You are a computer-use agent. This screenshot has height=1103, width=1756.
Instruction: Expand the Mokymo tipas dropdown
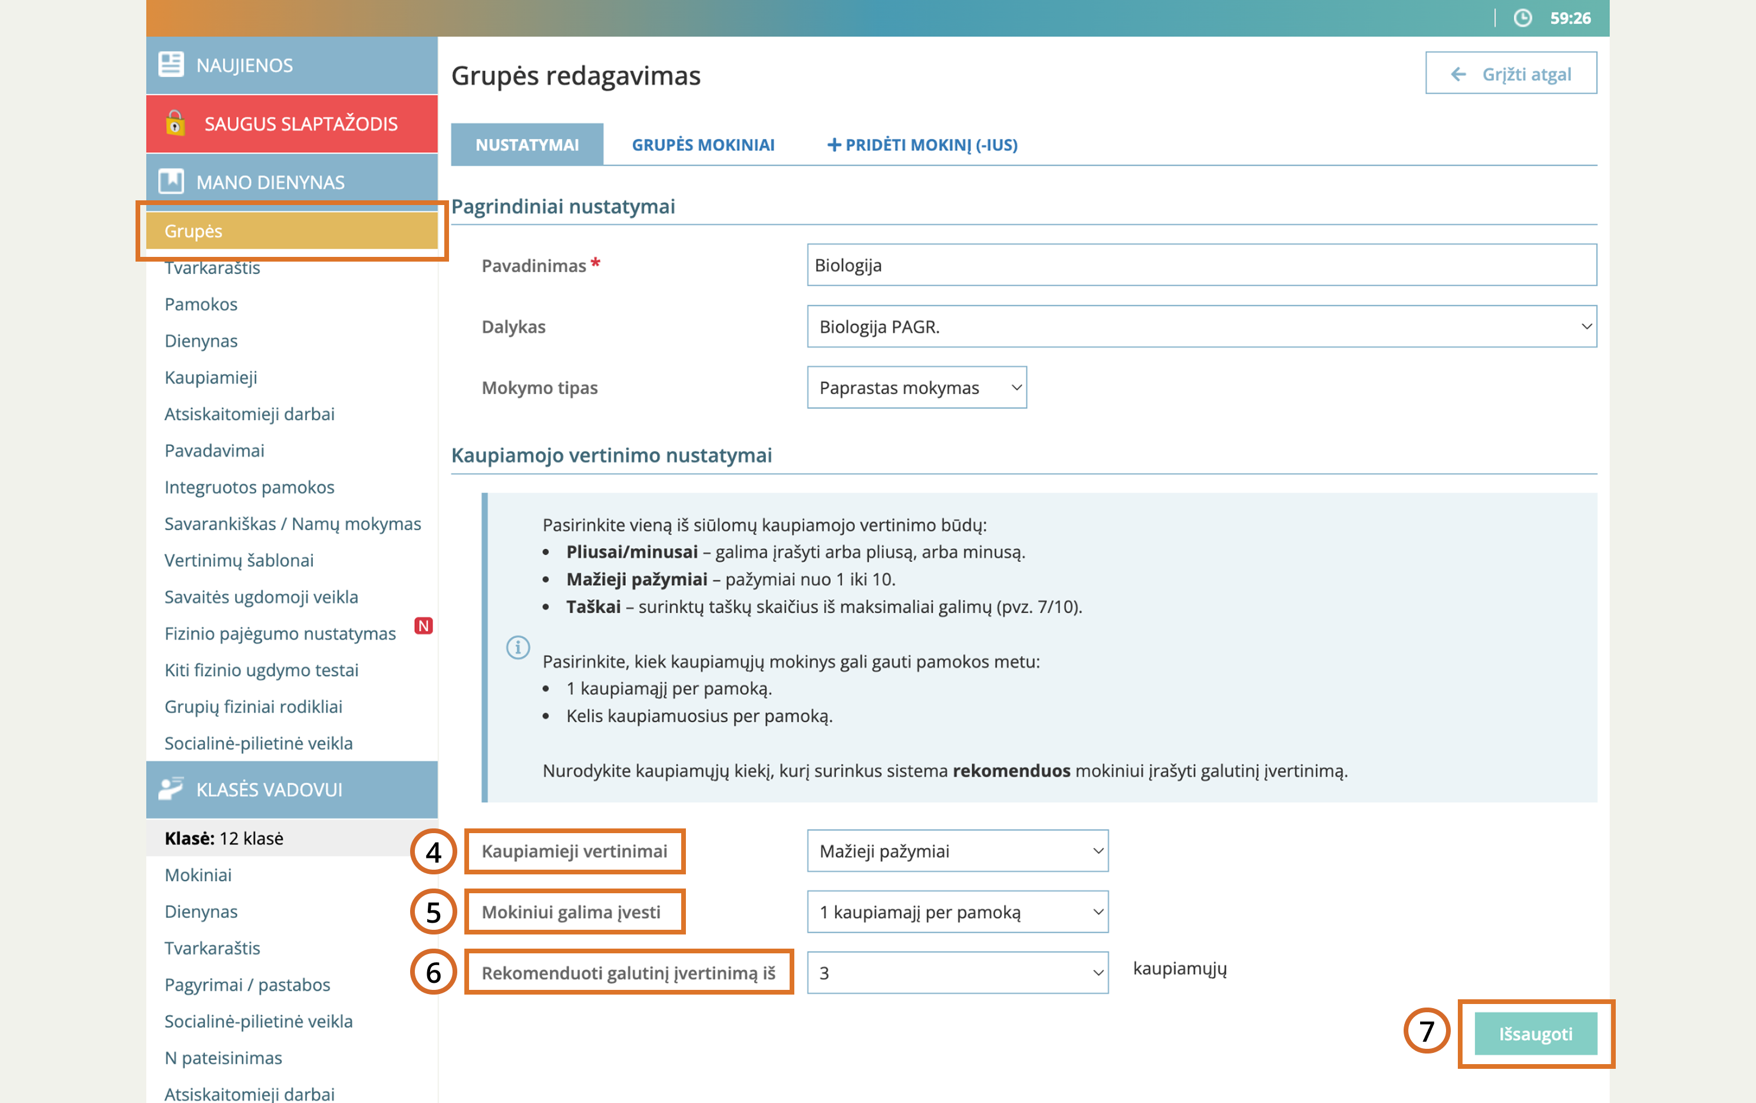pos(916,388)
